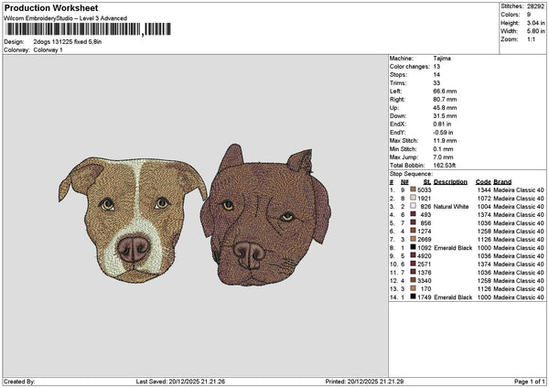Click the Zoom value '1:1'
This screenshot has width=549, height=388.
[x=531, y=39]
